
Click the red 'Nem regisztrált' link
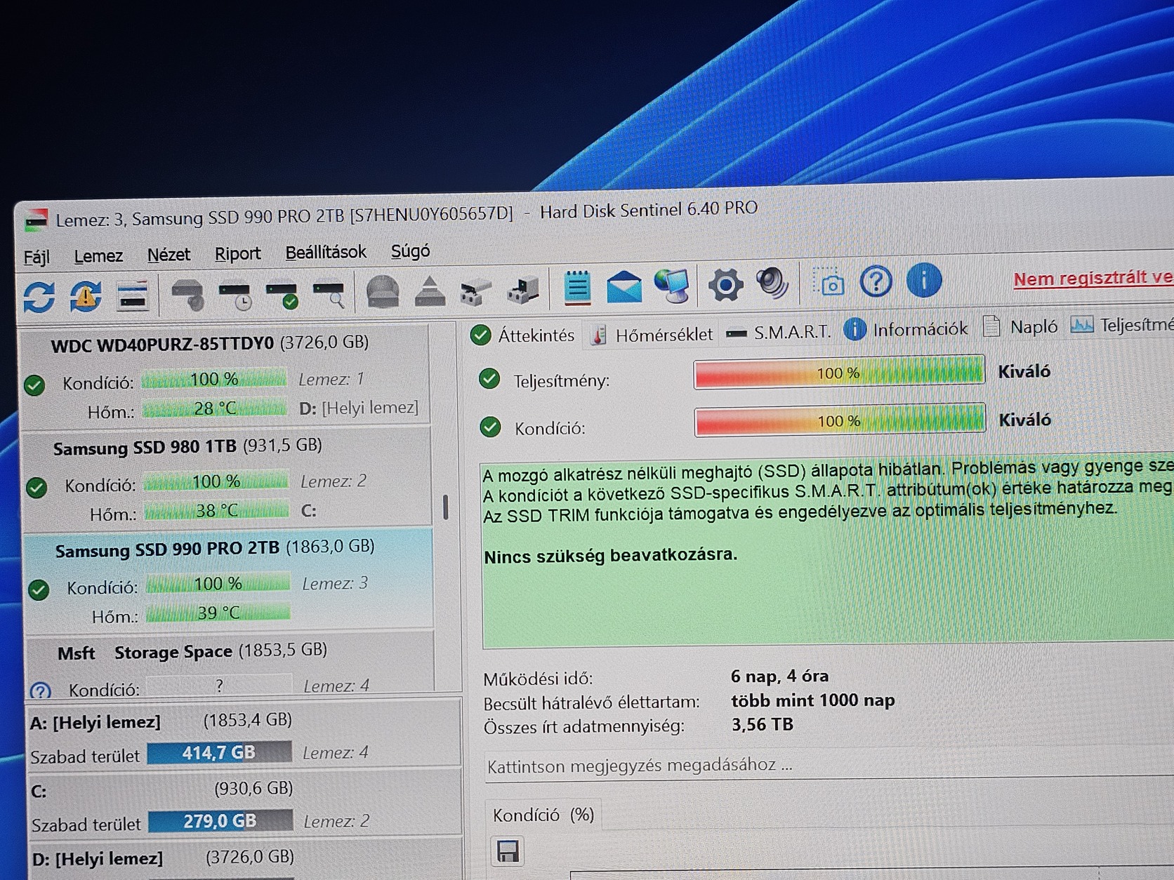1093,278
